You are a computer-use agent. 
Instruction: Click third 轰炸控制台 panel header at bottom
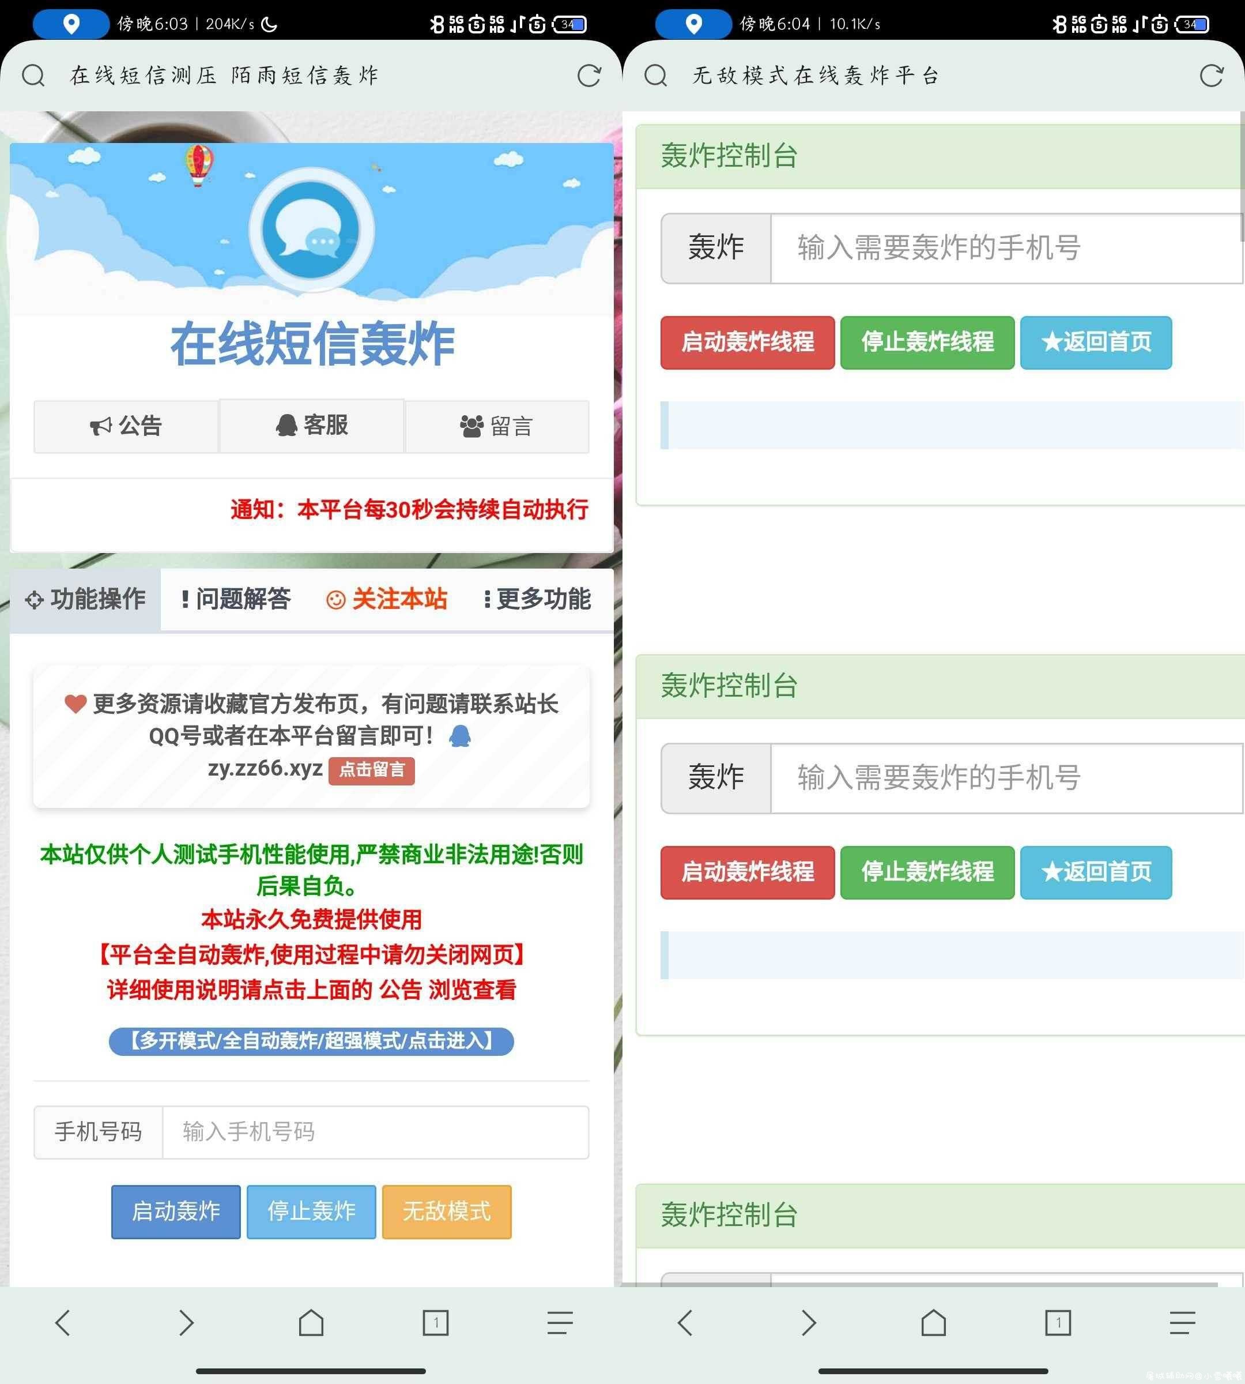(x=940, y=1216)
